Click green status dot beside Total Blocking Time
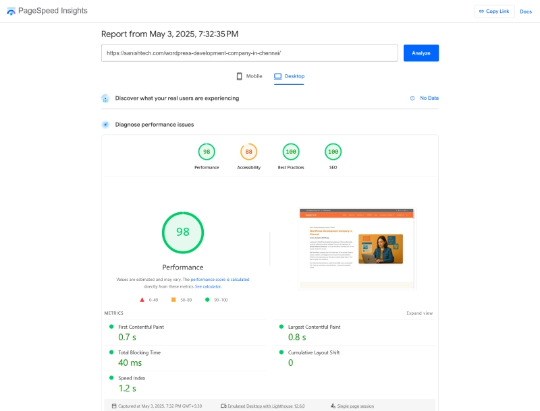Screen dimensions: 540x411 [111, 352]
